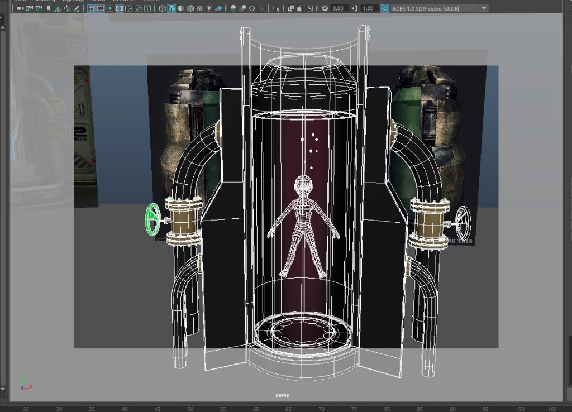
Task: Click the Select Camera icon
Action: point(20,8)
